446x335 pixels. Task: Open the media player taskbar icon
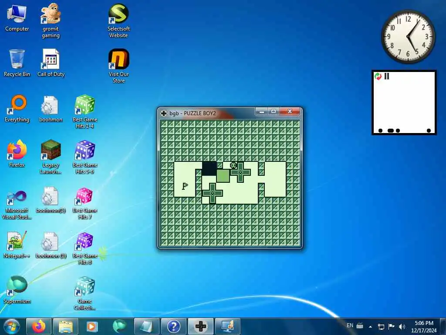click(x=92, y=326)
